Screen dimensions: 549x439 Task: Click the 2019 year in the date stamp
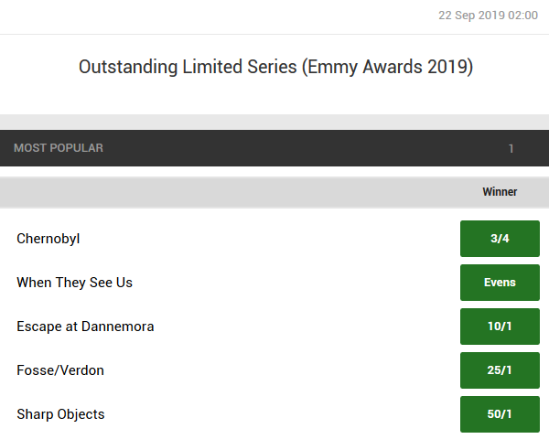click(x=491, y=16)
